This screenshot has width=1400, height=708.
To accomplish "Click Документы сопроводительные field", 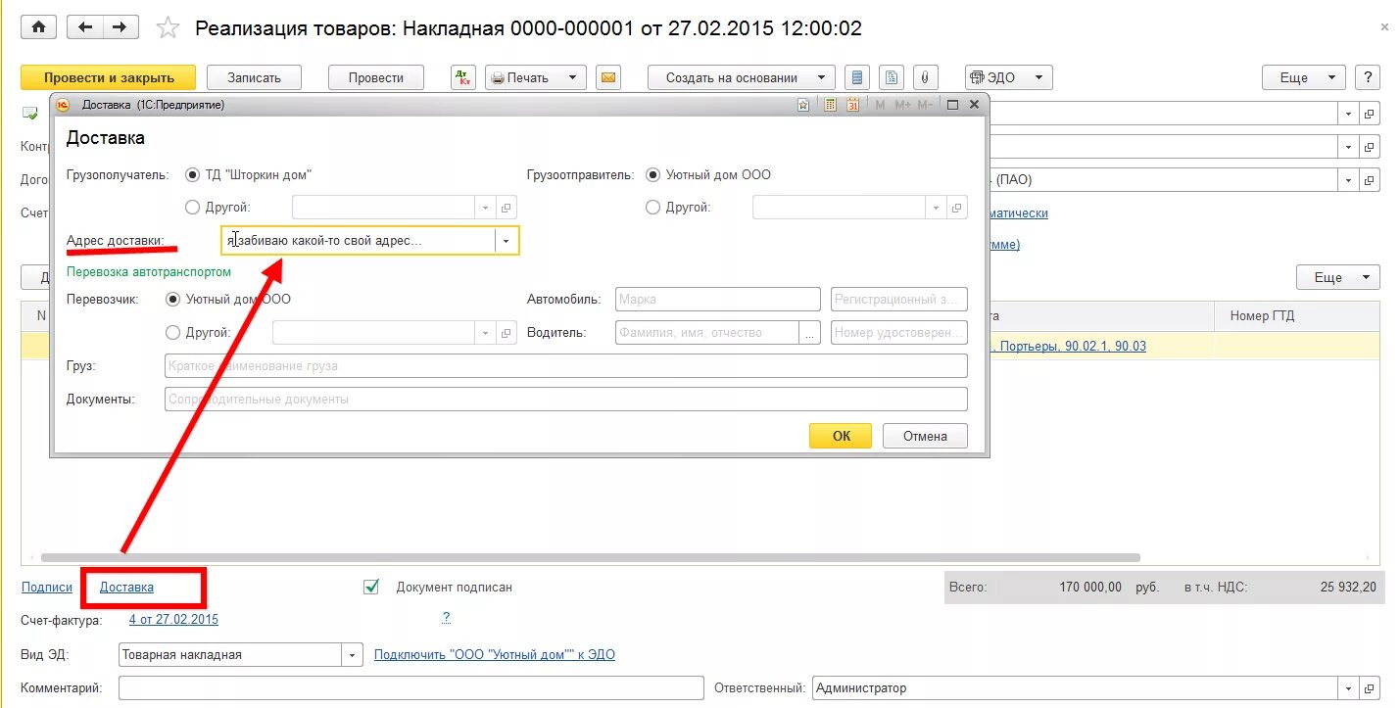I will [x=566, y=400].
